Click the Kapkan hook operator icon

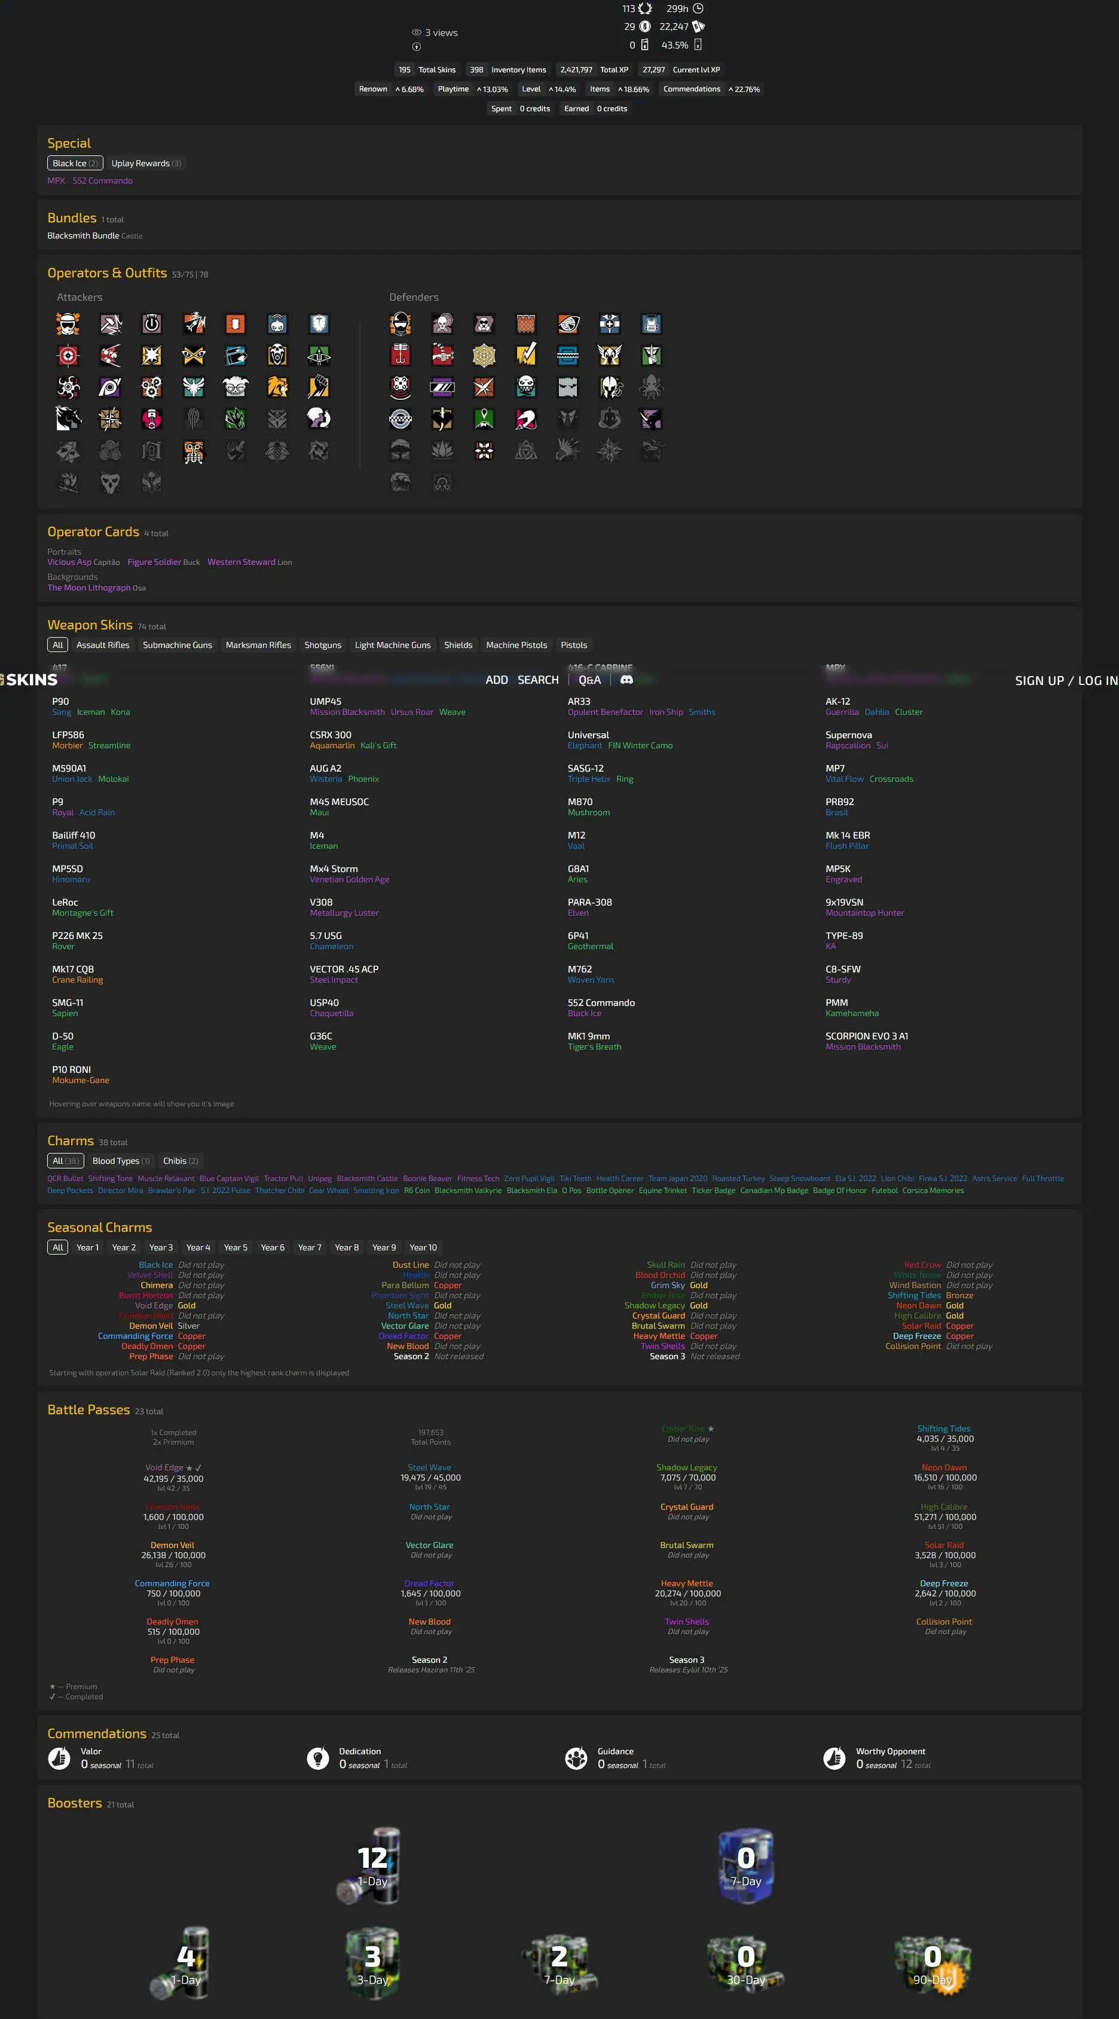click(x=400, y=356)
